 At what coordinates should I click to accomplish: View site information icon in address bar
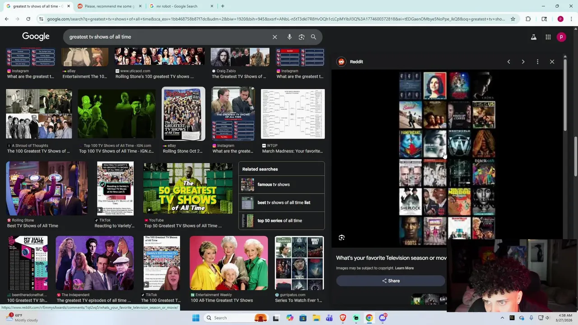click(x=41, y=19)
